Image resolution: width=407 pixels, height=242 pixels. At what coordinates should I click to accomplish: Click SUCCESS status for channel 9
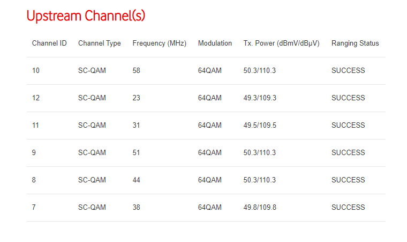pos(348,153)
